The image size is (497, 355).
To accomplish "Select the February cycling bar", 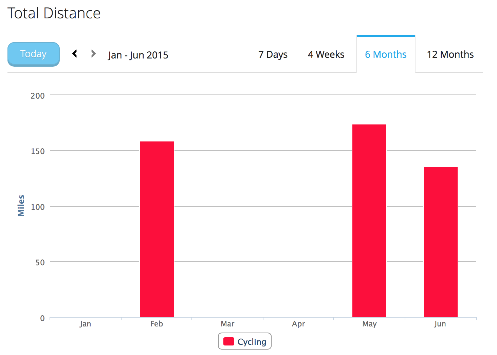I will [x=157, y=229].
